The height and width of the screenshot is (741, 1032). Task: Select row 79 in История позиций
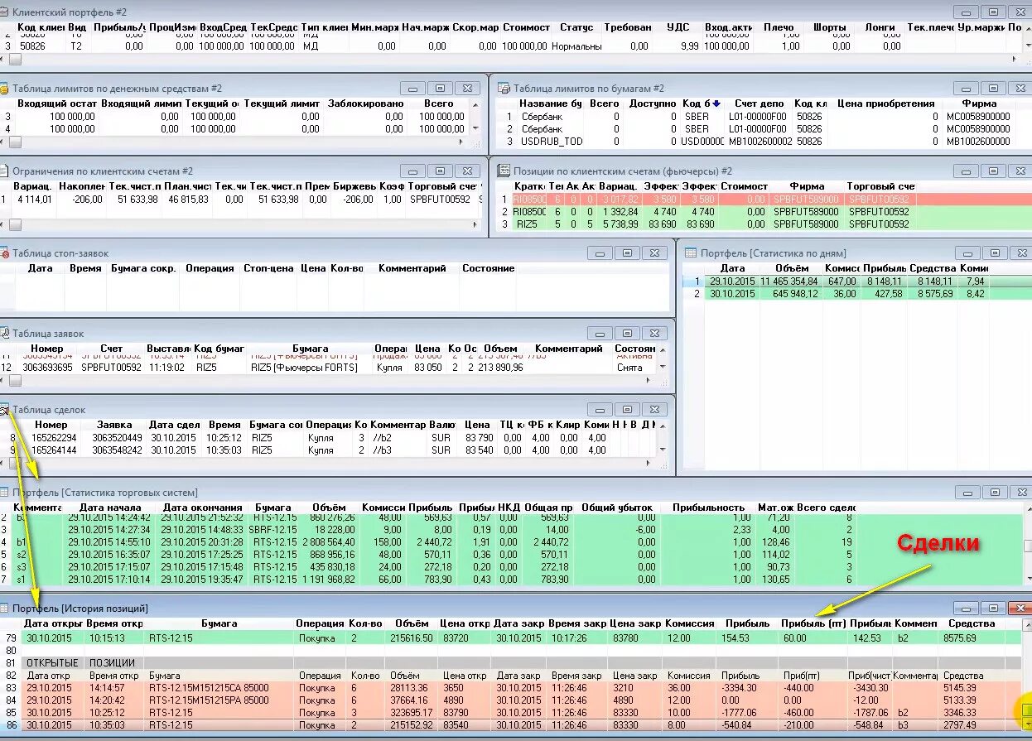tap(512, 638)
